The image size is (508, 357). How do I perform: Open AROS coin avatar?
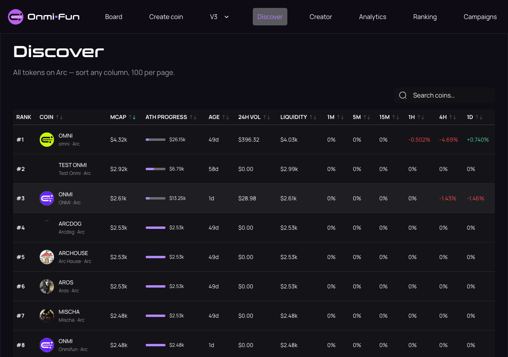[47, 286]
